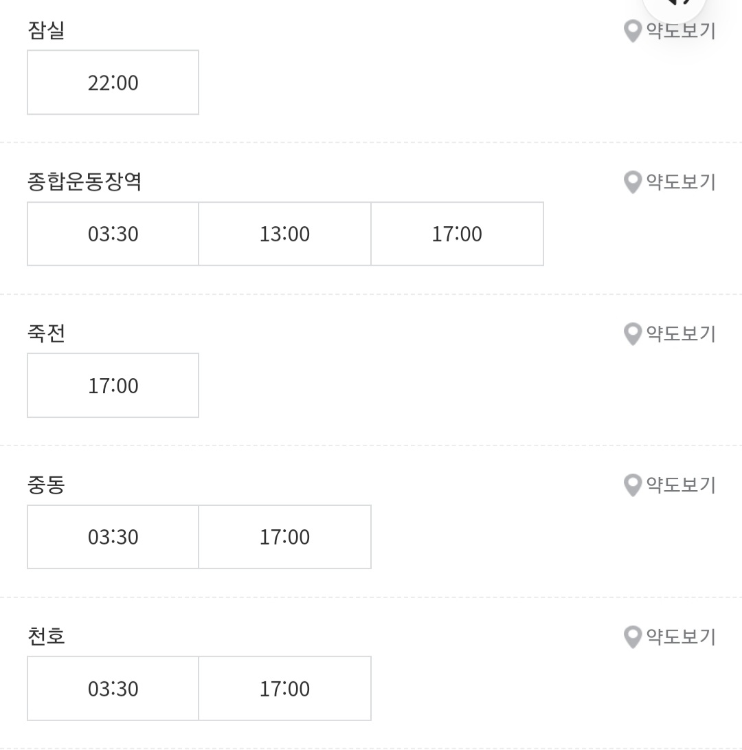The height and width of the screenshot is (750, 742).
Task: Select 22:00 departure time under 잠실
Action: point(113,82)
